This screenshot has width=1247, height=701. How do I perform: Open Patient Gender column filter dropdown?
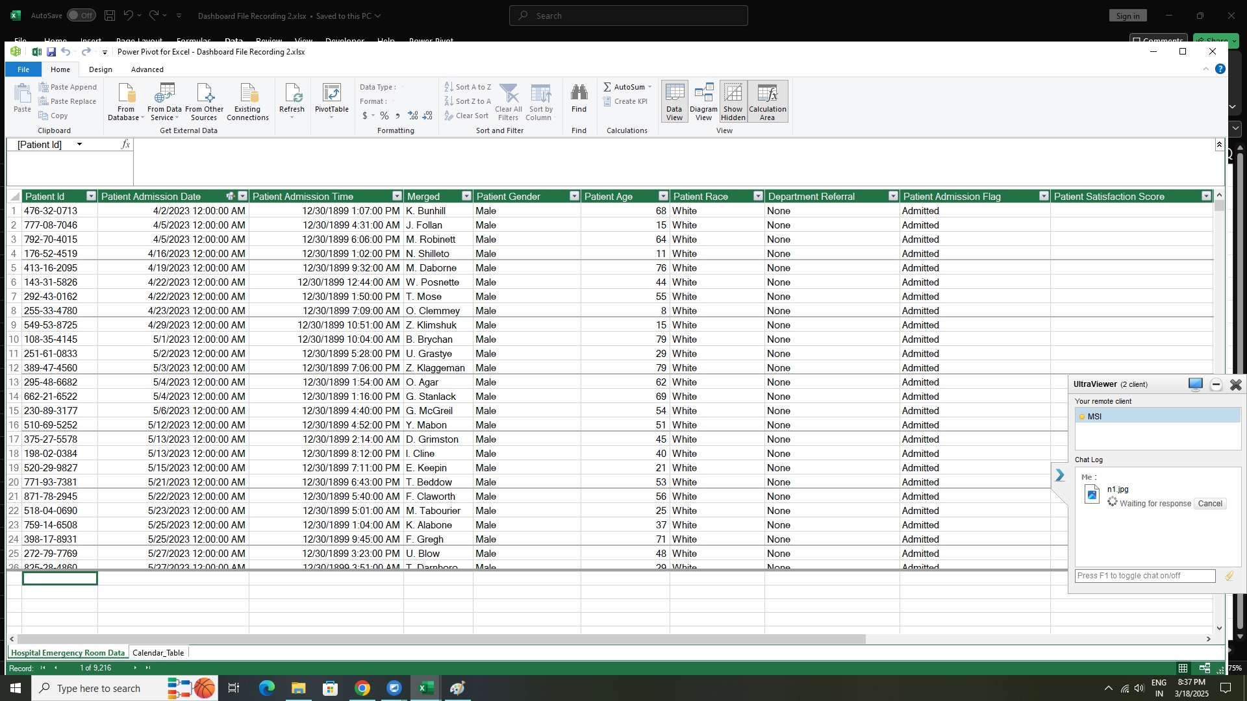[x=574, y=196]
